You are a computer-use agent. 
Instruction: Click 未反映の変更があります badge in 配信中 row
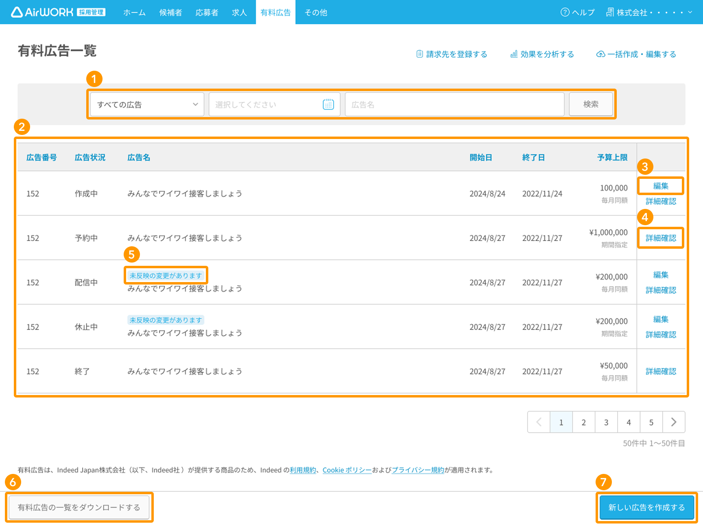tap(166, 276)
